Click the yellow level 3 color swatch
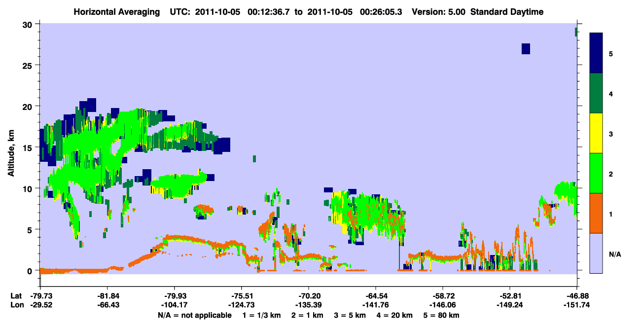This screenshot has width=641, height=329. coord(596,133)
